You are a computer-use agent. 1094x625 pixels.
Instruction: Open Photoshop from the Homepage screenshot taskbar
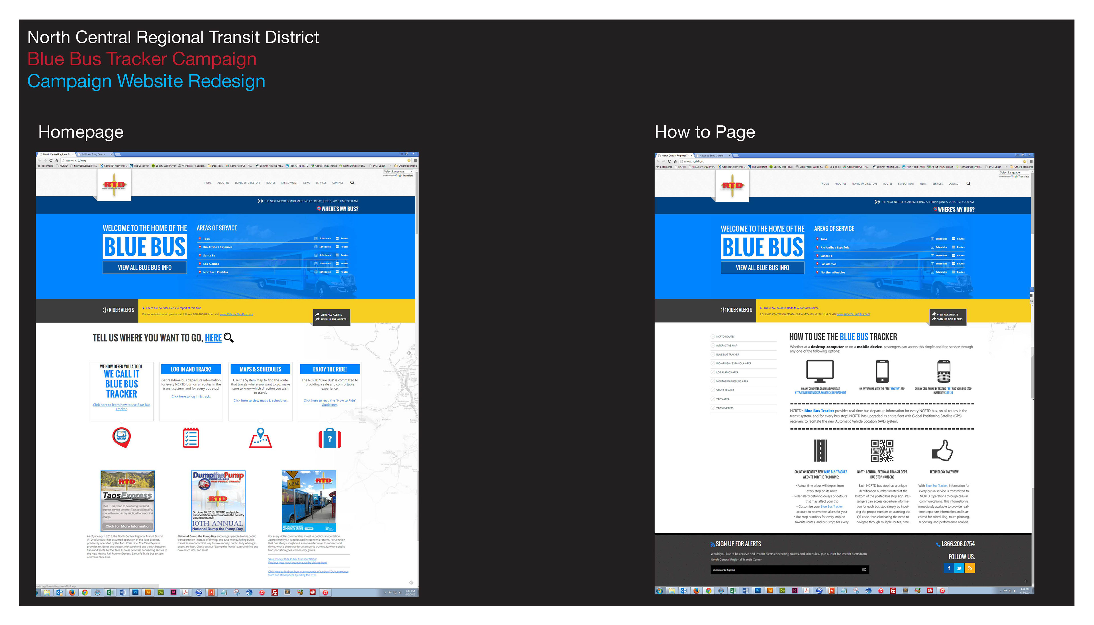135,592
